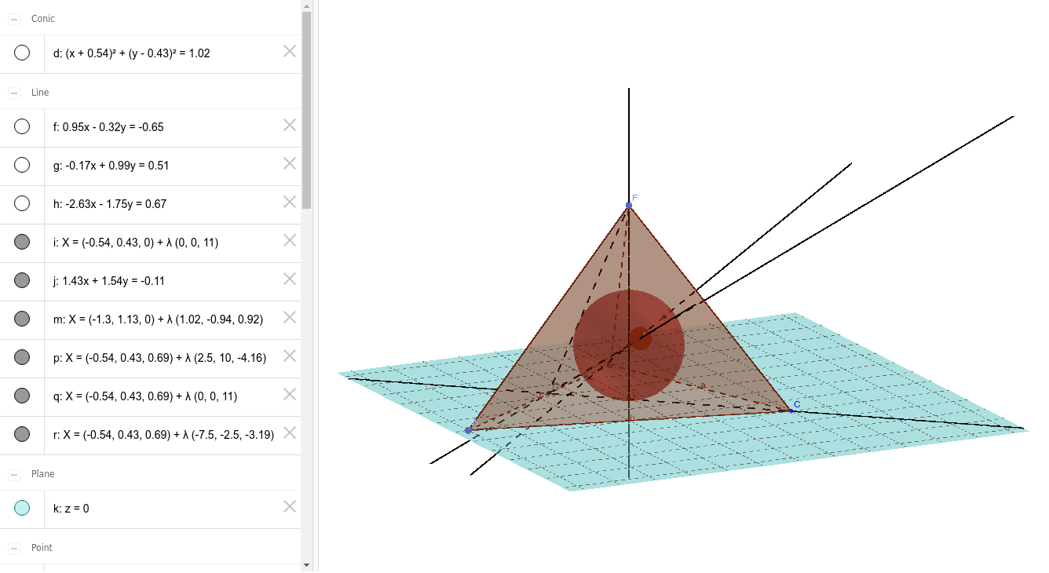Collapse the Line section
The height and width of the screenshot is (573, 1049).
click(13, 92)
